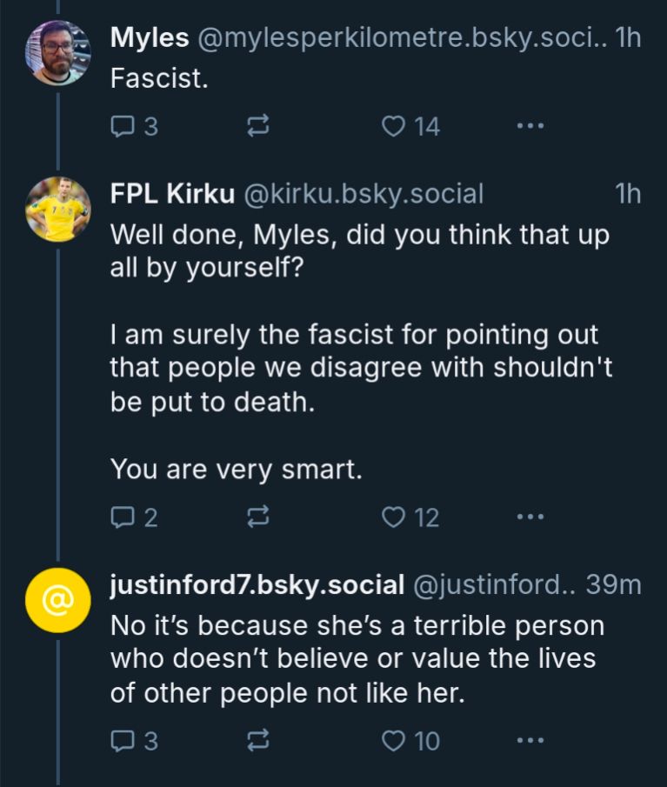Open justinford7's yellow @ avatar
This screenshot has height=787, width=667.
(x=57, y=599)
